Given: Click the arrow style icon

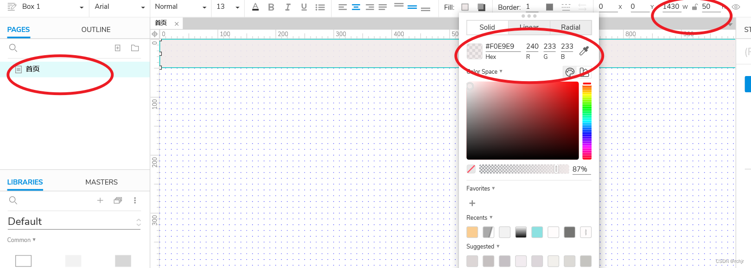Looking at the screenshot, I should (x=582, y=7).
